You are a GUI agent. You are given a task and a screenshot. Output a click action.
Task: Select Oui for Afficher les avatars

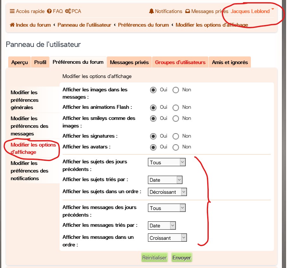pos(153,147)
